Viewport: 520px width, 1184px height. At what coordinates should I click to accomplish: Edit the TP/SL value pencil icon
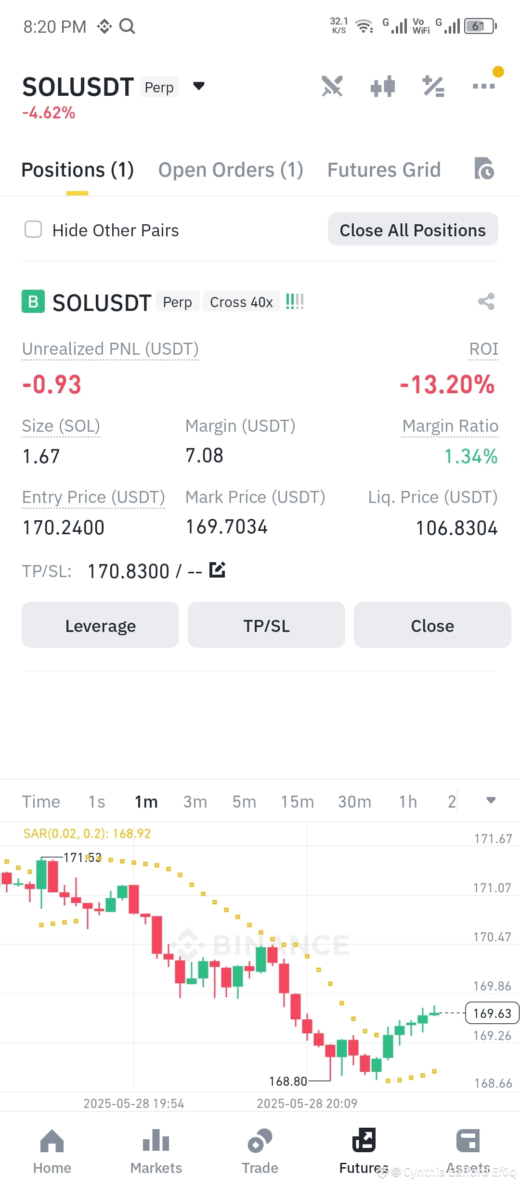click(x=218, y=570)
